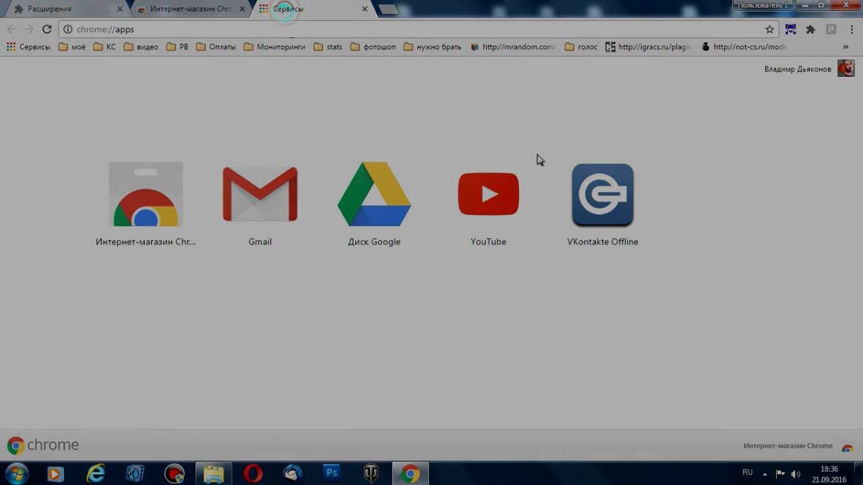Open the igracs.ru bookmark

649,47
